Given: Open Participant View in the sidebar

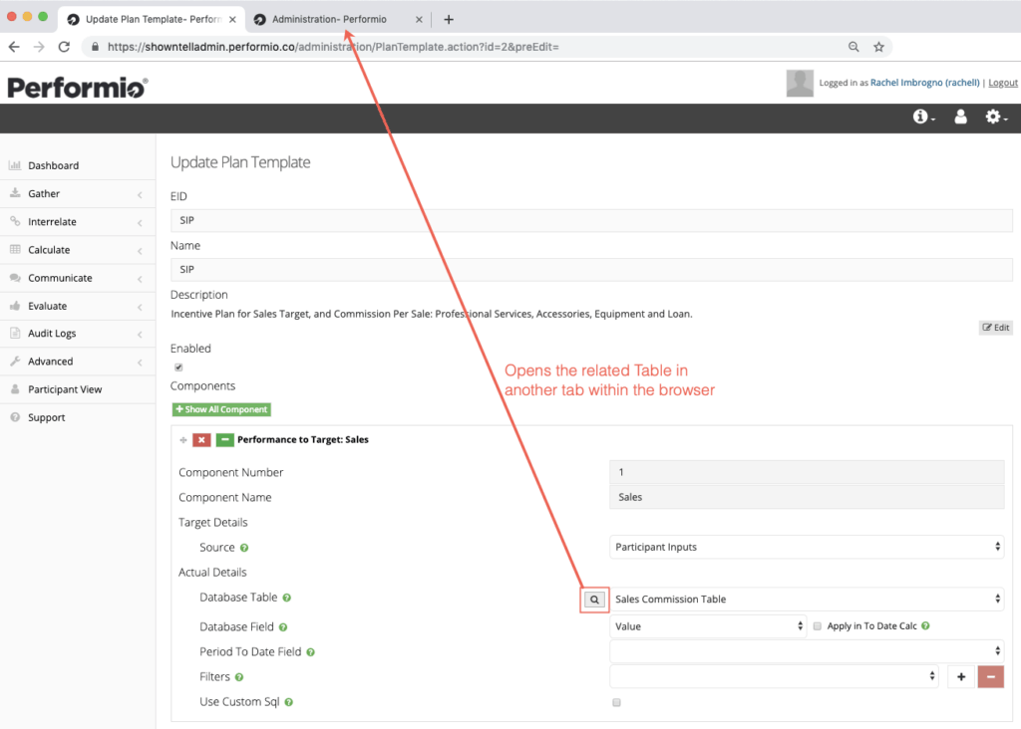Looking at the screenshot, I should point(78,389).
